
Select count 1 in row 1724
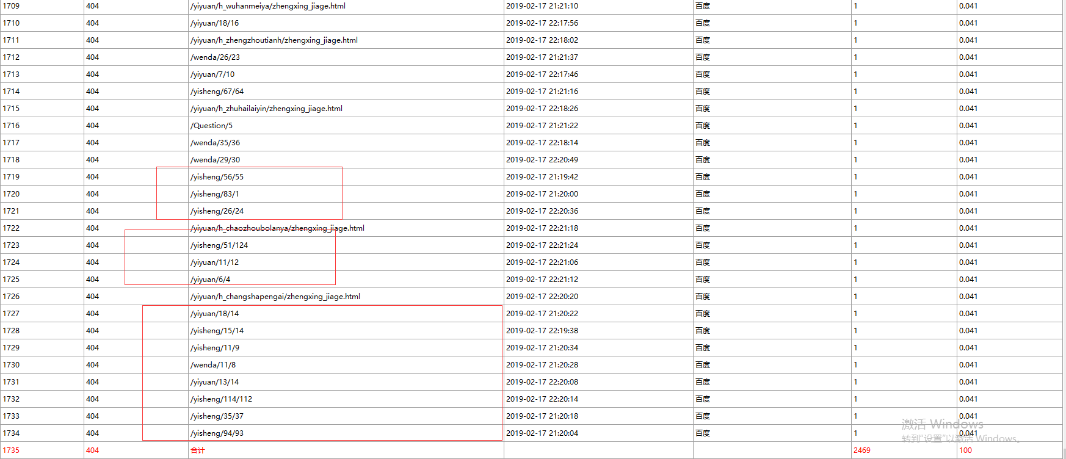coord(855,262)
